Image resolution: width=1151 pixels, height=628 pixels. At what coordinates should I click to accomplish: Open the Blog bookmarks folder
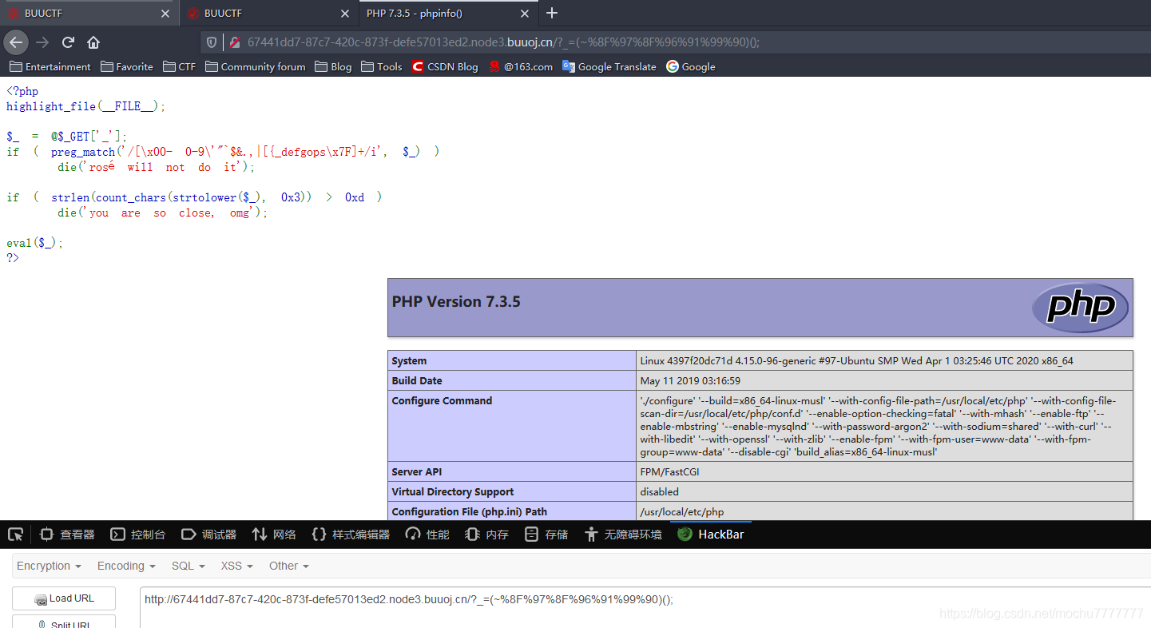(333, 66)
